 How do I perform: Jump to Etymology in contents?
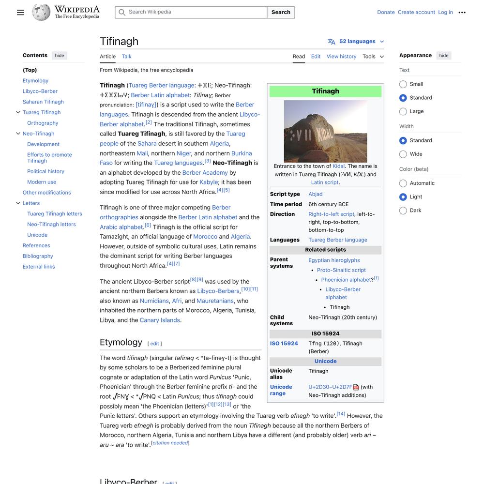[35, 80]
